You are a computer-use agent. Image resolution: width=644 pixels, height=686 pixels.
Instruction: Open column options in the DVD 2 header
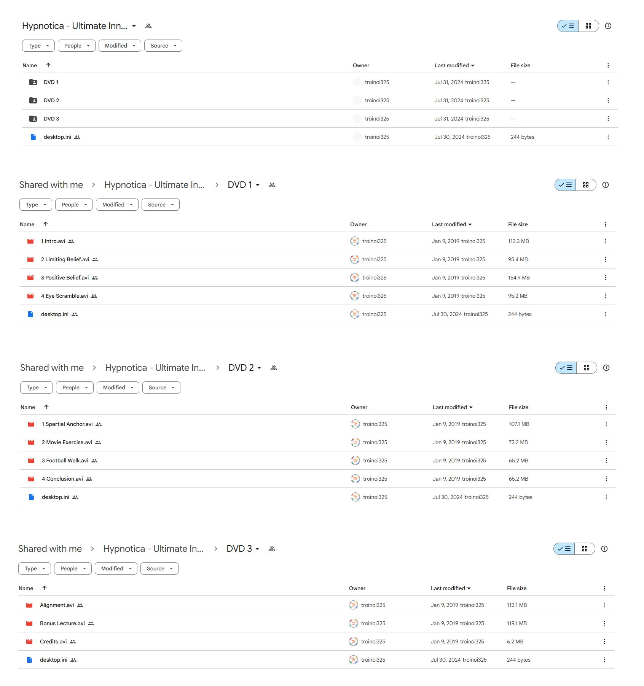coord(606,407)
